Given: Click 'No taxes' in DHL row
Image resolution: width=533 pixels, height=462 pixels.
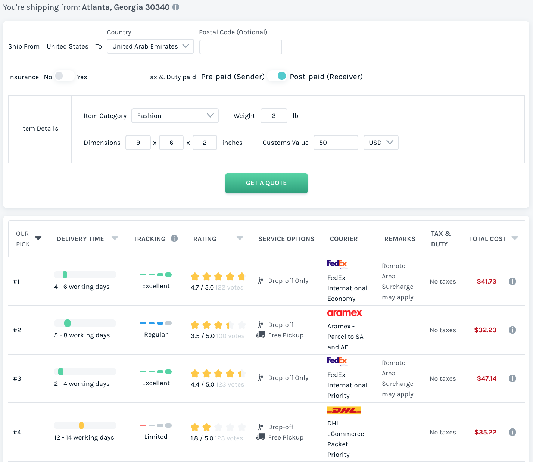Looking at the screenshot, I should [x=443, y=432].
